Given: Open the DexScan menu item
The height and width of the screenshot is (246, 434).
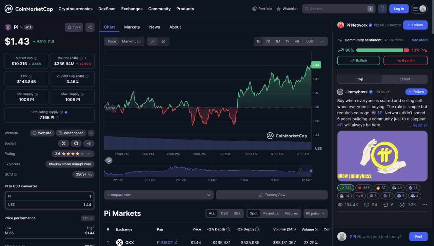Looking at the screenshot, I should click(107, 9).
